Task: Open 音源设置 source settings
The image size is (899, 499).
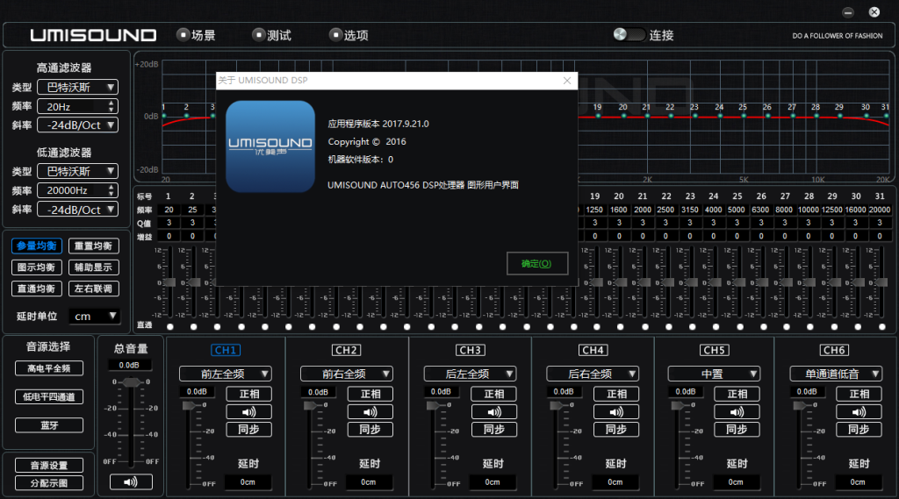Action: [x=49, y=465]
